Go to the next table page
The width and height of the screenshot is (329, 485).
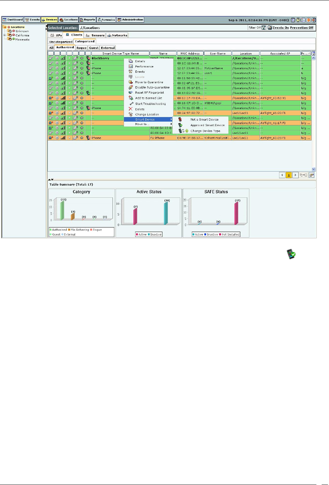[x=295, y=175]
